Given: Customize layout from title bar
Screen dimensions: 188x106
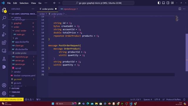Looking at the screenshot, I should (172, 3).
